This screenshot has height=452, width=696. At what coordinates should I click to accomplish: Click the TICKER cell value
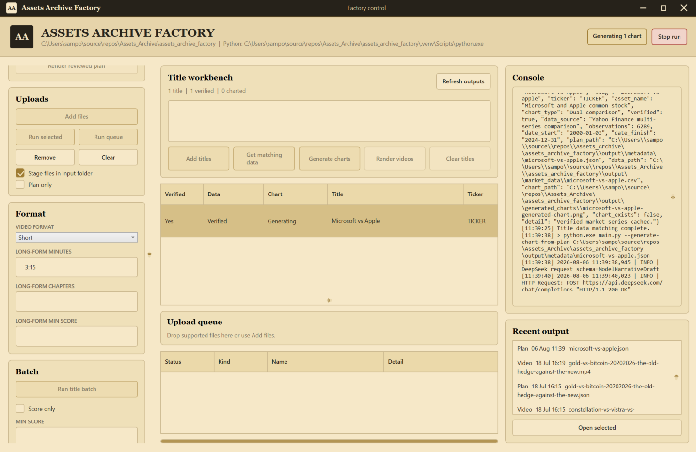tap(476, 221)
